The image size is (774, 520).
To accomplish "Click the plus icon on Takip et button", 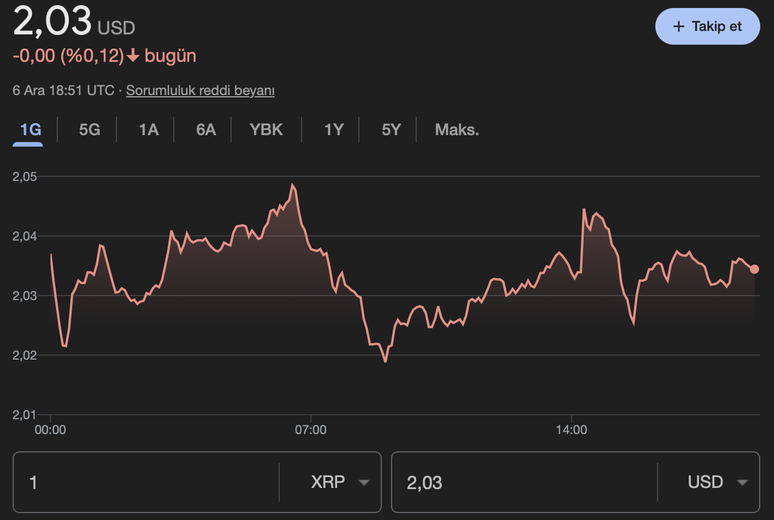I will (x=679, y=26).
